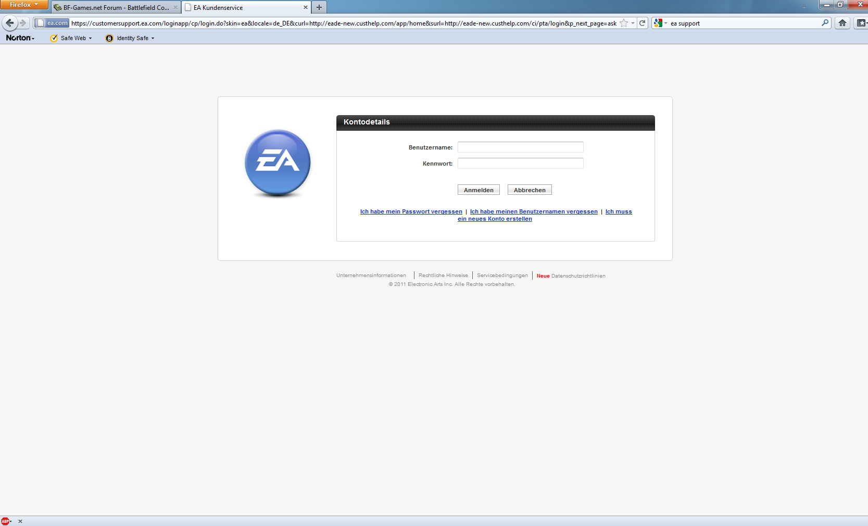Click the 'ea support' search field
The image size is (868, 526).
(745, 23)
